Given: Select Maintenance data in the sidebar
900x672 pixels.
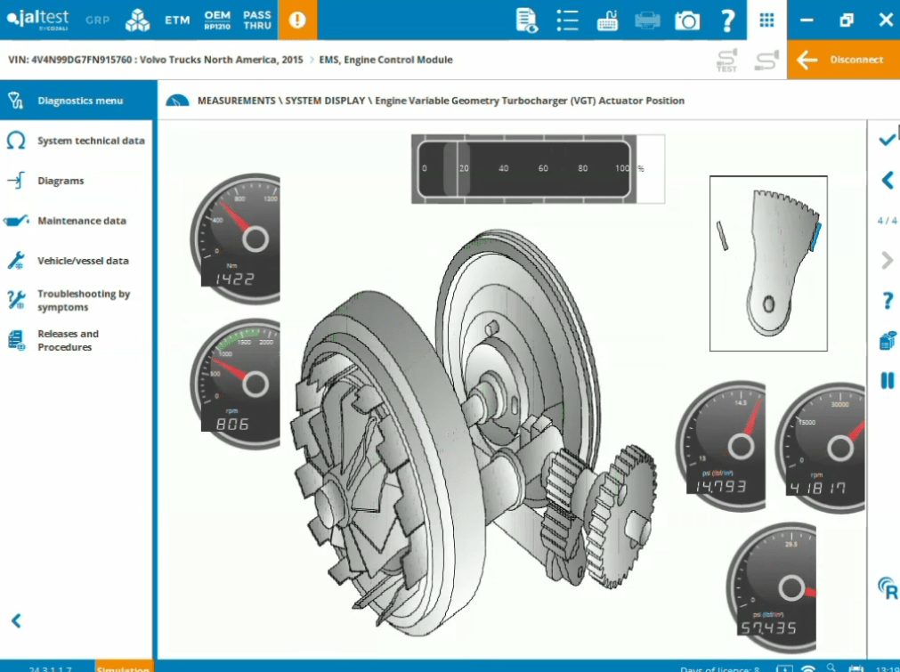Looking at the screenshot, I should 79,221.
